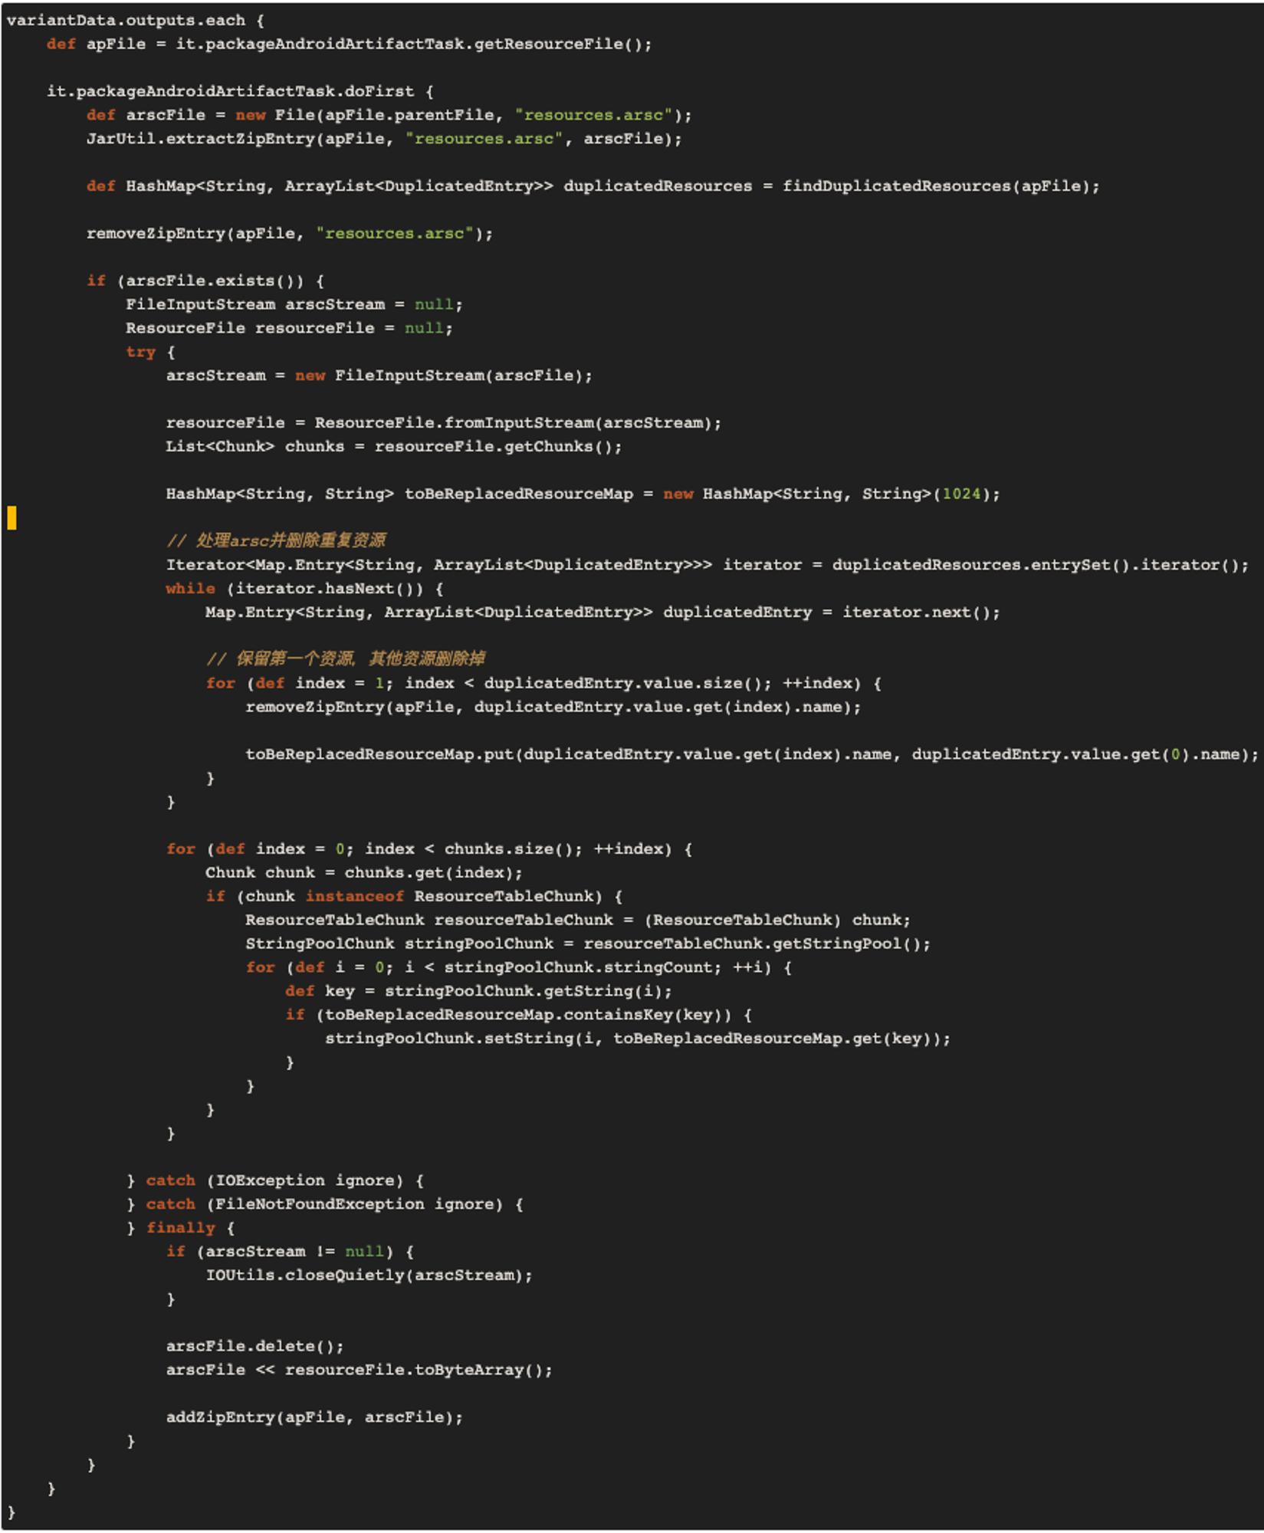Click 'IOUtils.closeQuietly(arscStream);' line
Screen dimensions: 1264x1533
tap(369, 1275)
